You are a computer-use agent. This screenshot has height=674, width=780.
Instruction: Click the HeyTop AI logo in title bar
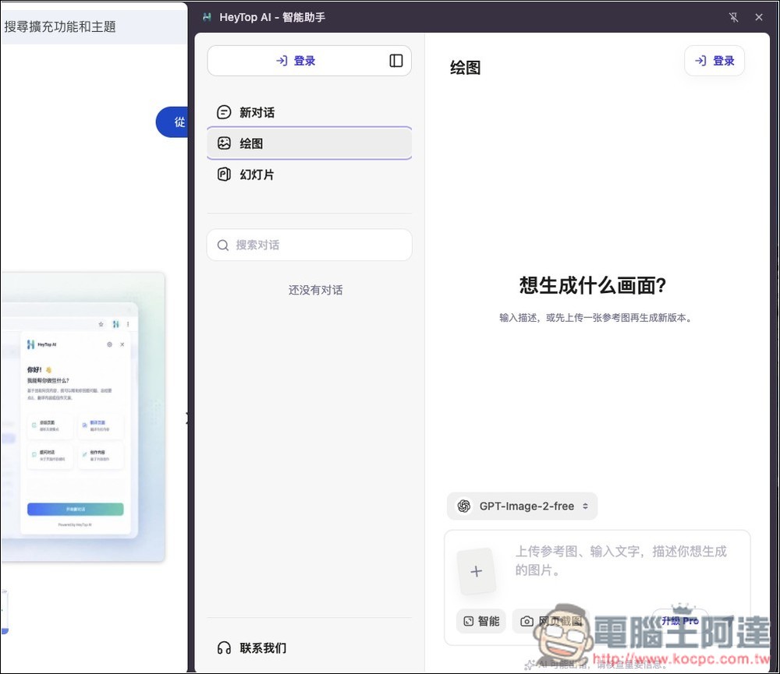coord(207,17)
